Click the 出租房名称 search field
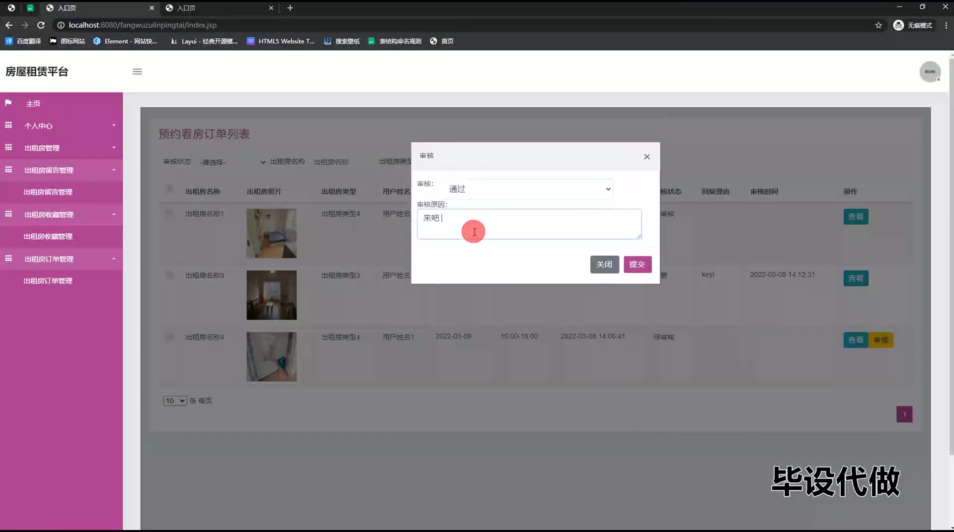This screenshot has width=954, height=532. 340,162
